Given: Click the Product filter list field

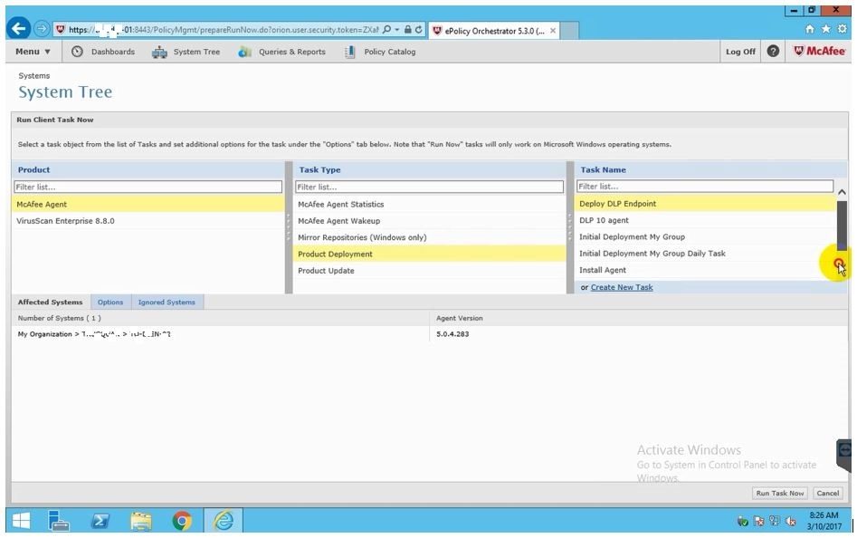Looking at the screenshot, I should coord(148,187).
